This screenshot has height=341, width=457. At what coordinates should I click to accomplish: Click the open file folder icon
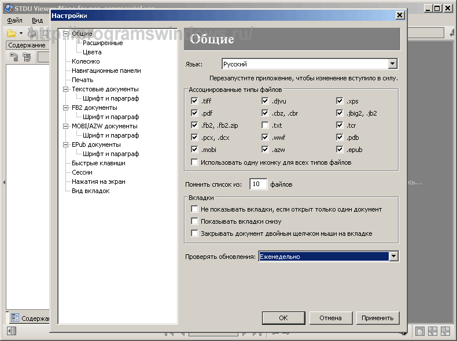click(12, 34)
